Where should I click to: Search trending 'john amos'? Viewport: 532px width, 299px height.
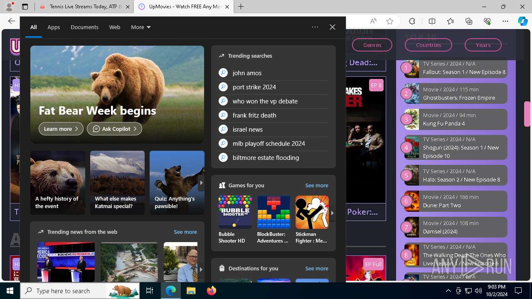click(273, 73)
